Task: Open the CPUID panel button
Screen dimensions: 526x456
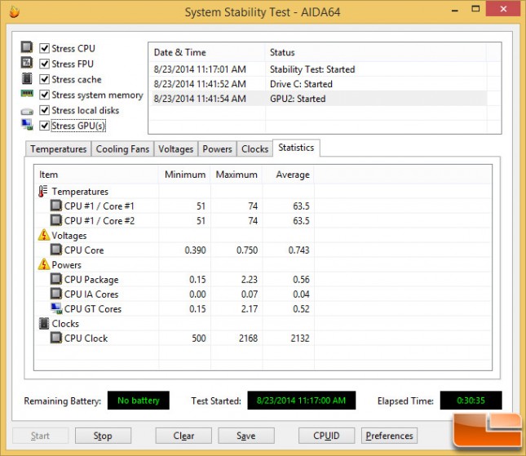Action: (x=326, y=436)
